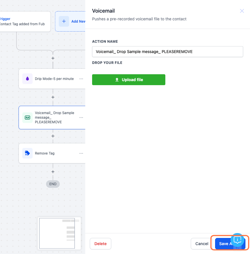Screen dimensions: 250x254
Task: Click the blue Remove Tag icon
Action: click(x=27, y=153)
